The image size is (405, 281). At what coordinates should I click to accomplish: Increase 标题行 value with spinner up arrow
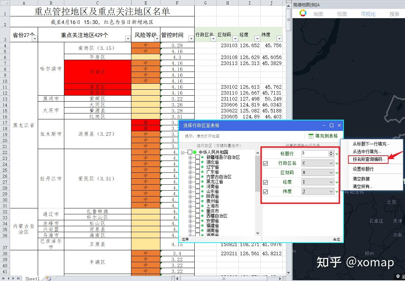coord(331,152)
